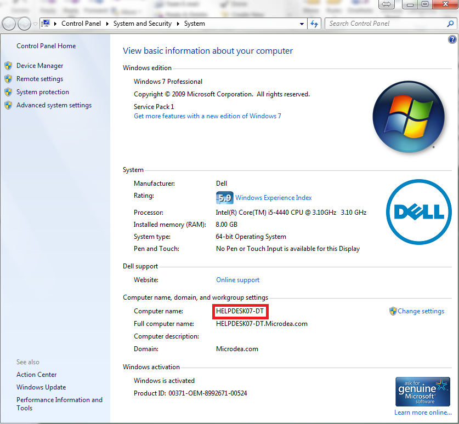Select Control Panel in the breadcrumb
Screen dimensions: 459x424
[x=81, y=24]
